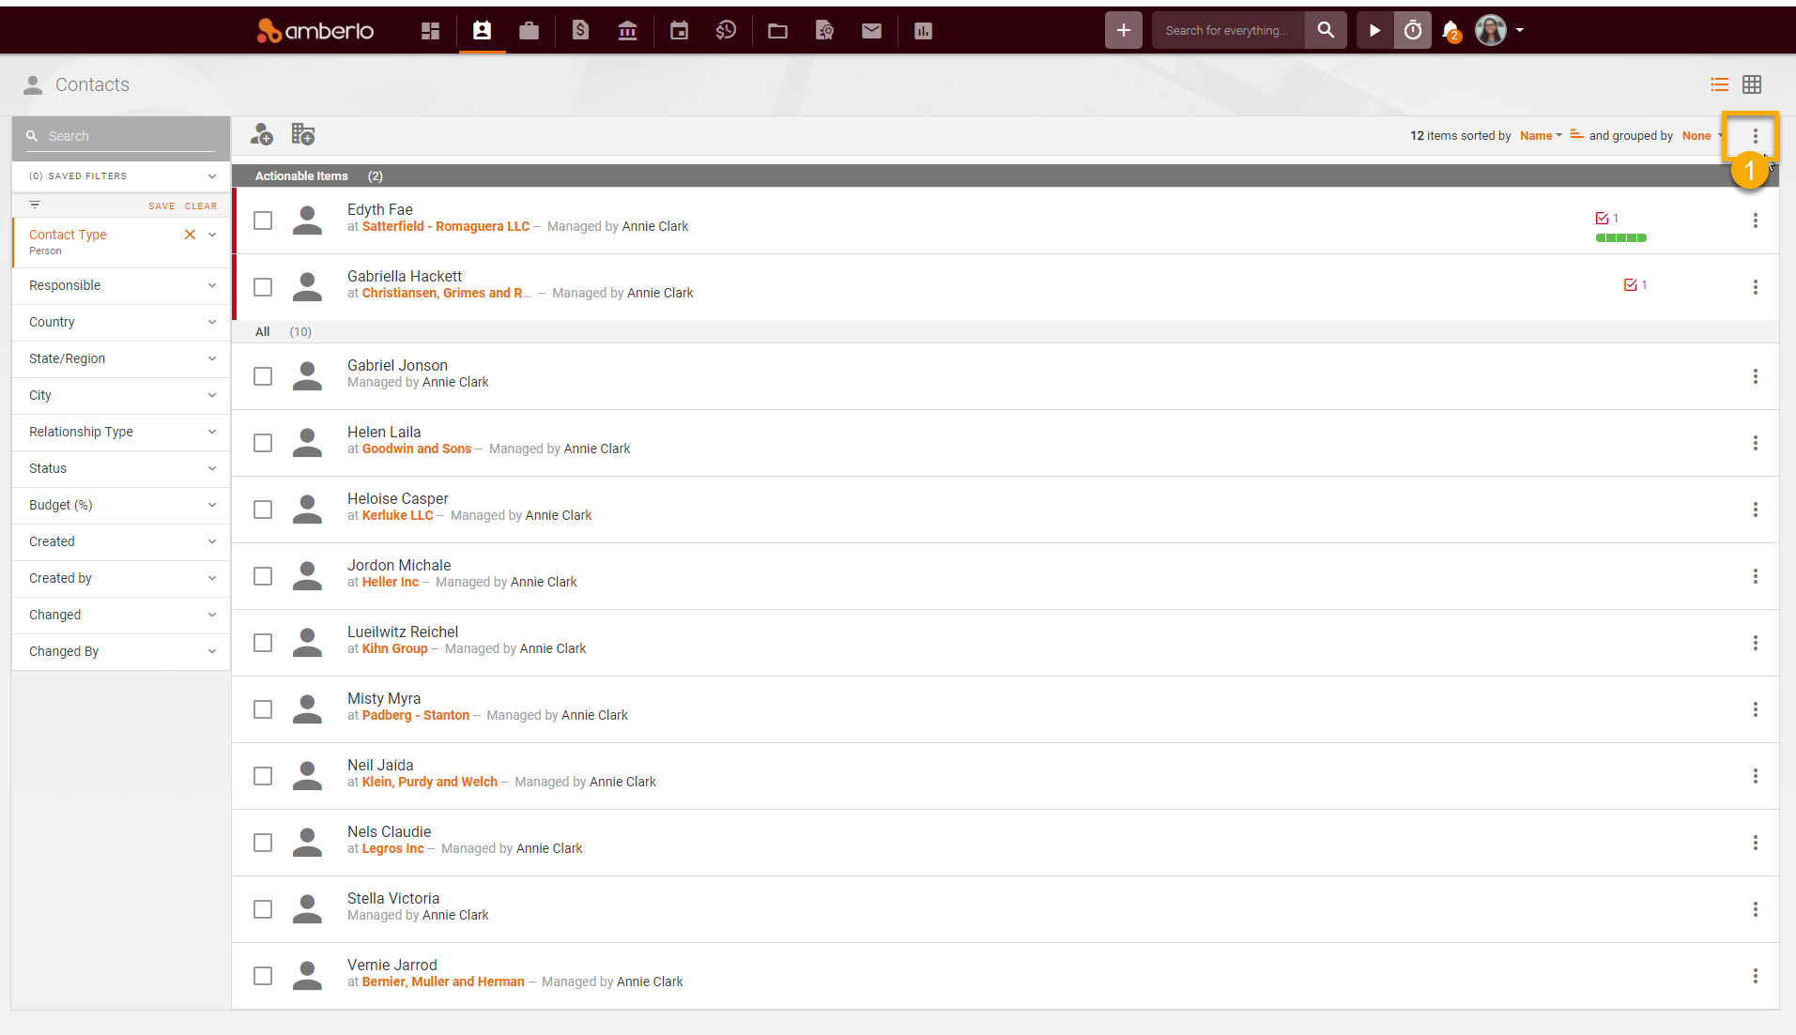
Task: Open the notifications bell
Action: tap(1451, 31)
